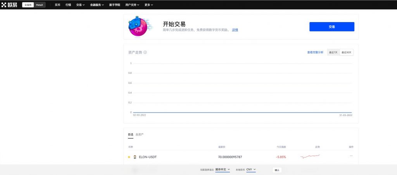Expand the 用户支持 dropdown menu
The width and height of the screenshot is (397, 175).
[132, 5]
